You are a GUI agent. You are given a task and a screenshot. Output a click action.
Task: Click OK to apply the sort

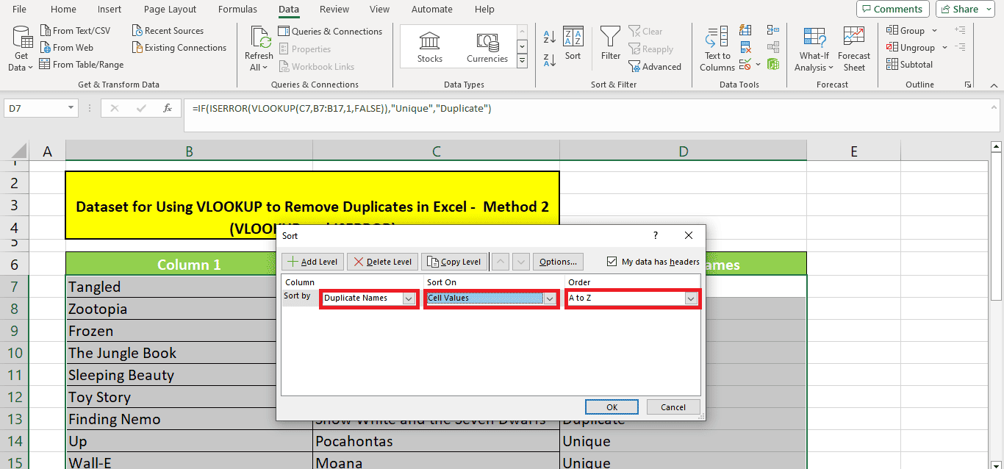click(612, 407)
